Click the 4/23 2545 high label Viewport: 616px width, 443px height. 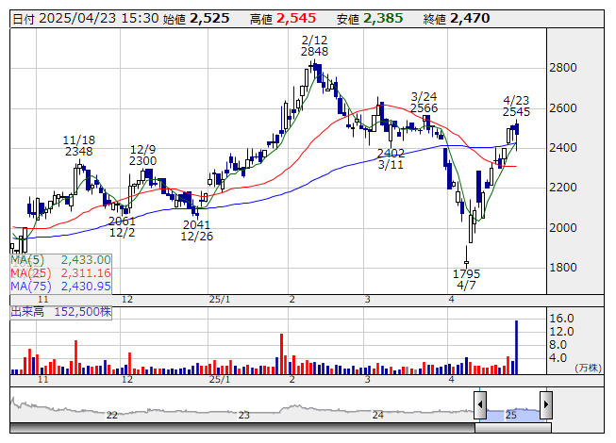[x=516, y=107]
